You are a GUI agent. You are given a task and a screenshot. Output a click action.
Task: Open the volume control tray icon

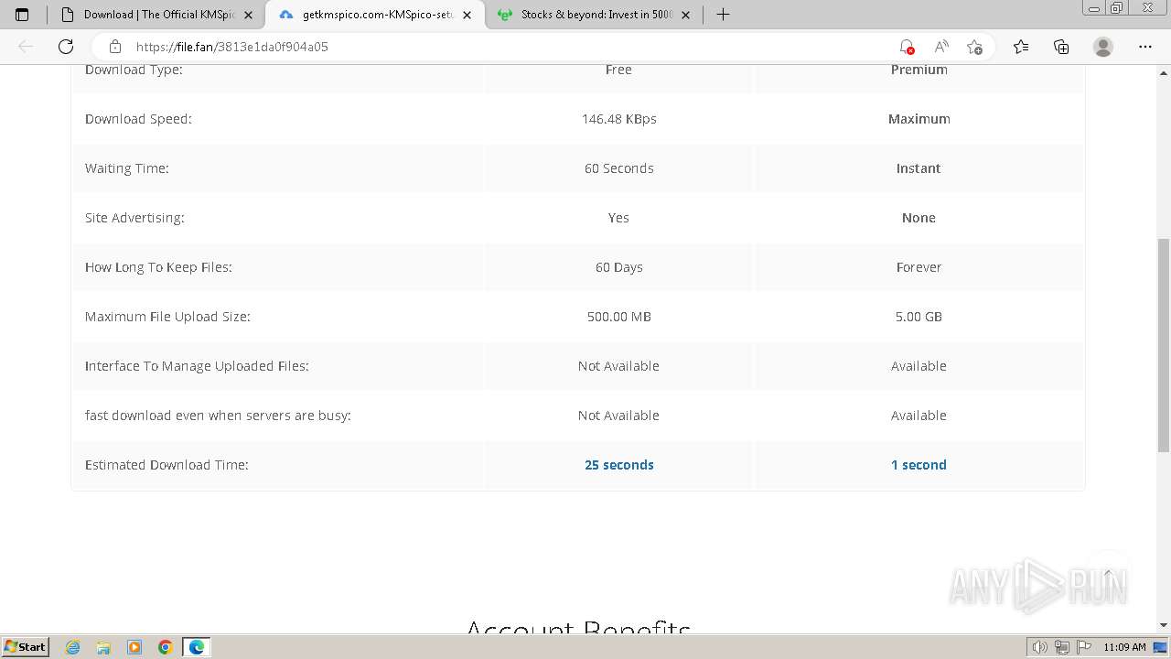[1039, 647]
